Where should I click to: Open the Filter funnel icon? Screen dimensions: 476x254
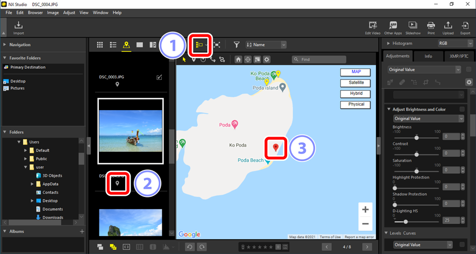point(236,45)
